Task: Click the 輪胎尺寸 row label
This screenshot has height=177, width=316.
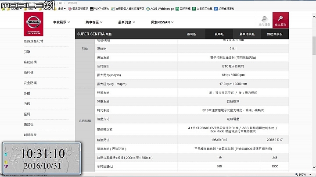Action: click(103, 140)
